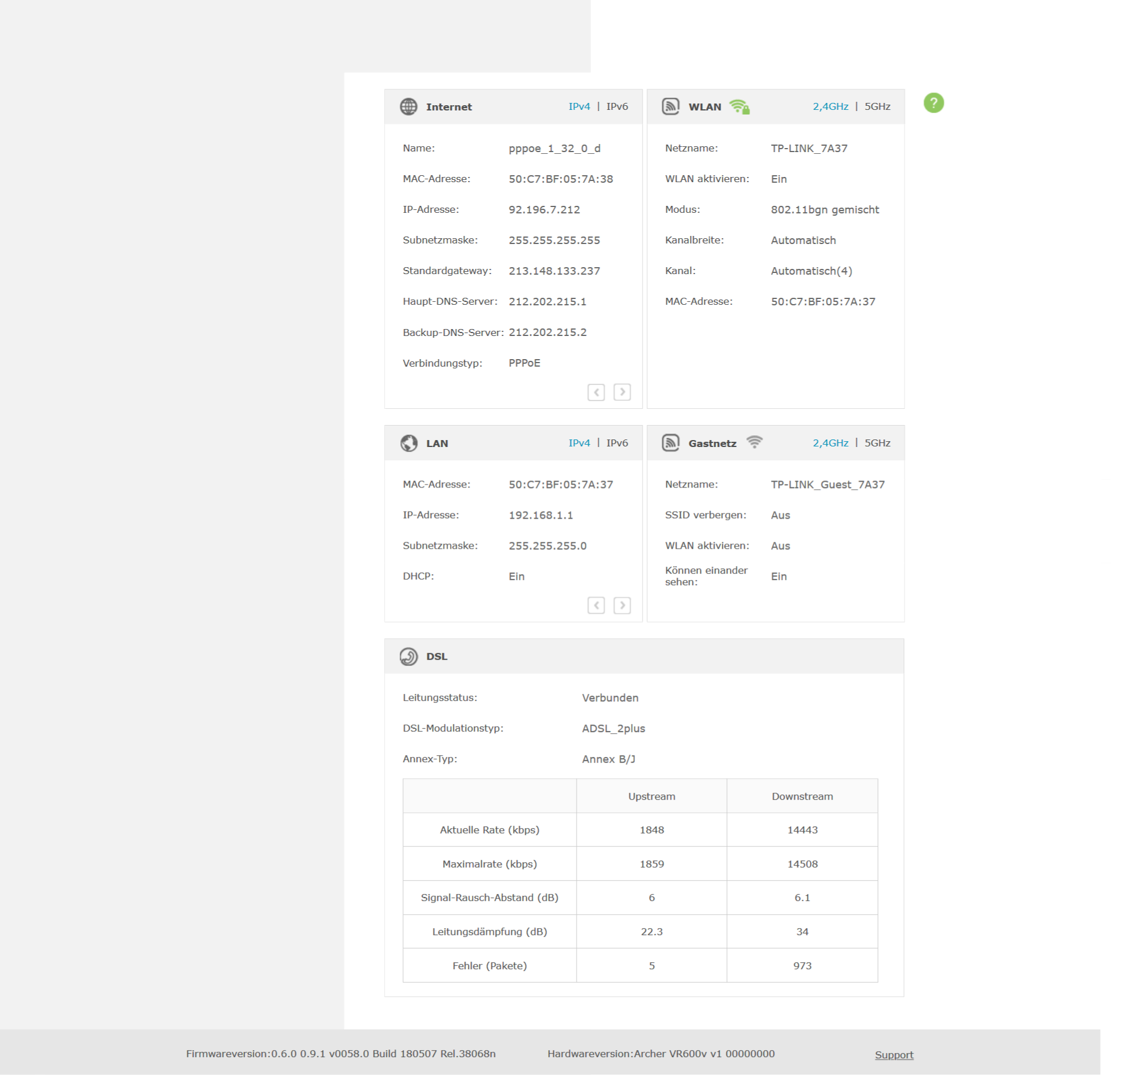
Task: Go to previous LAN entry arrow
Action: [x=596, y=605]
